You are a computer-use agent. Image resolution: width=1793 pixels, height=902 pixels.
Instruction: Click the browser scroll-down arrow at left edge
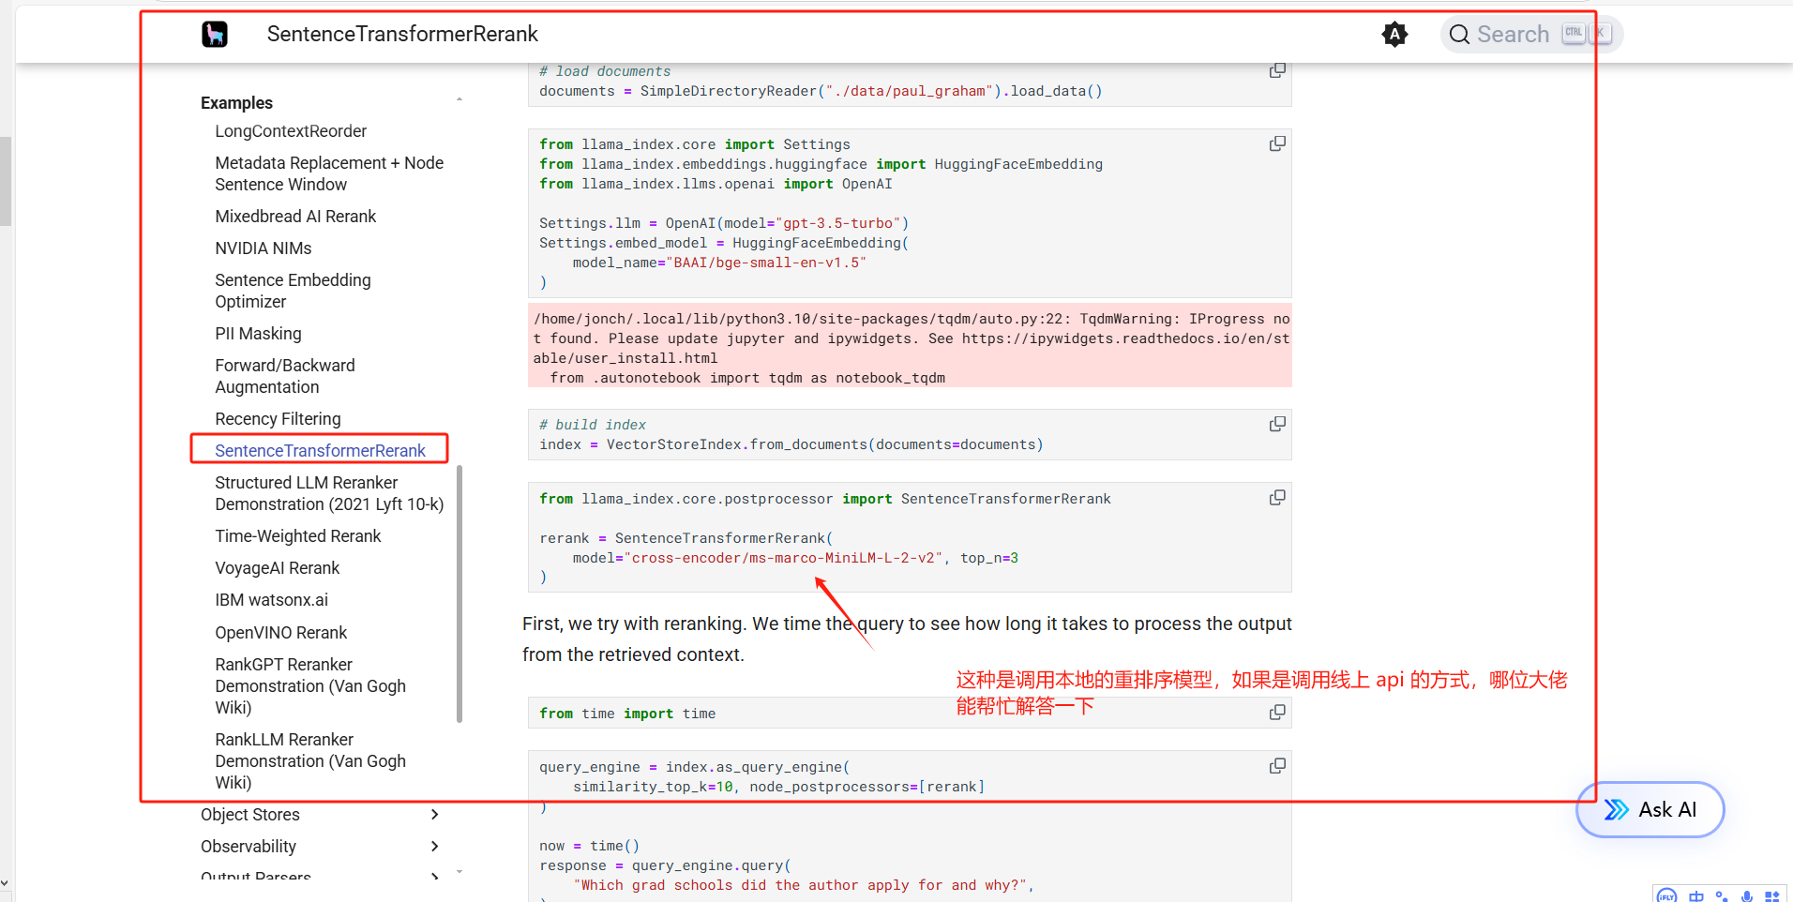(5, 883)
